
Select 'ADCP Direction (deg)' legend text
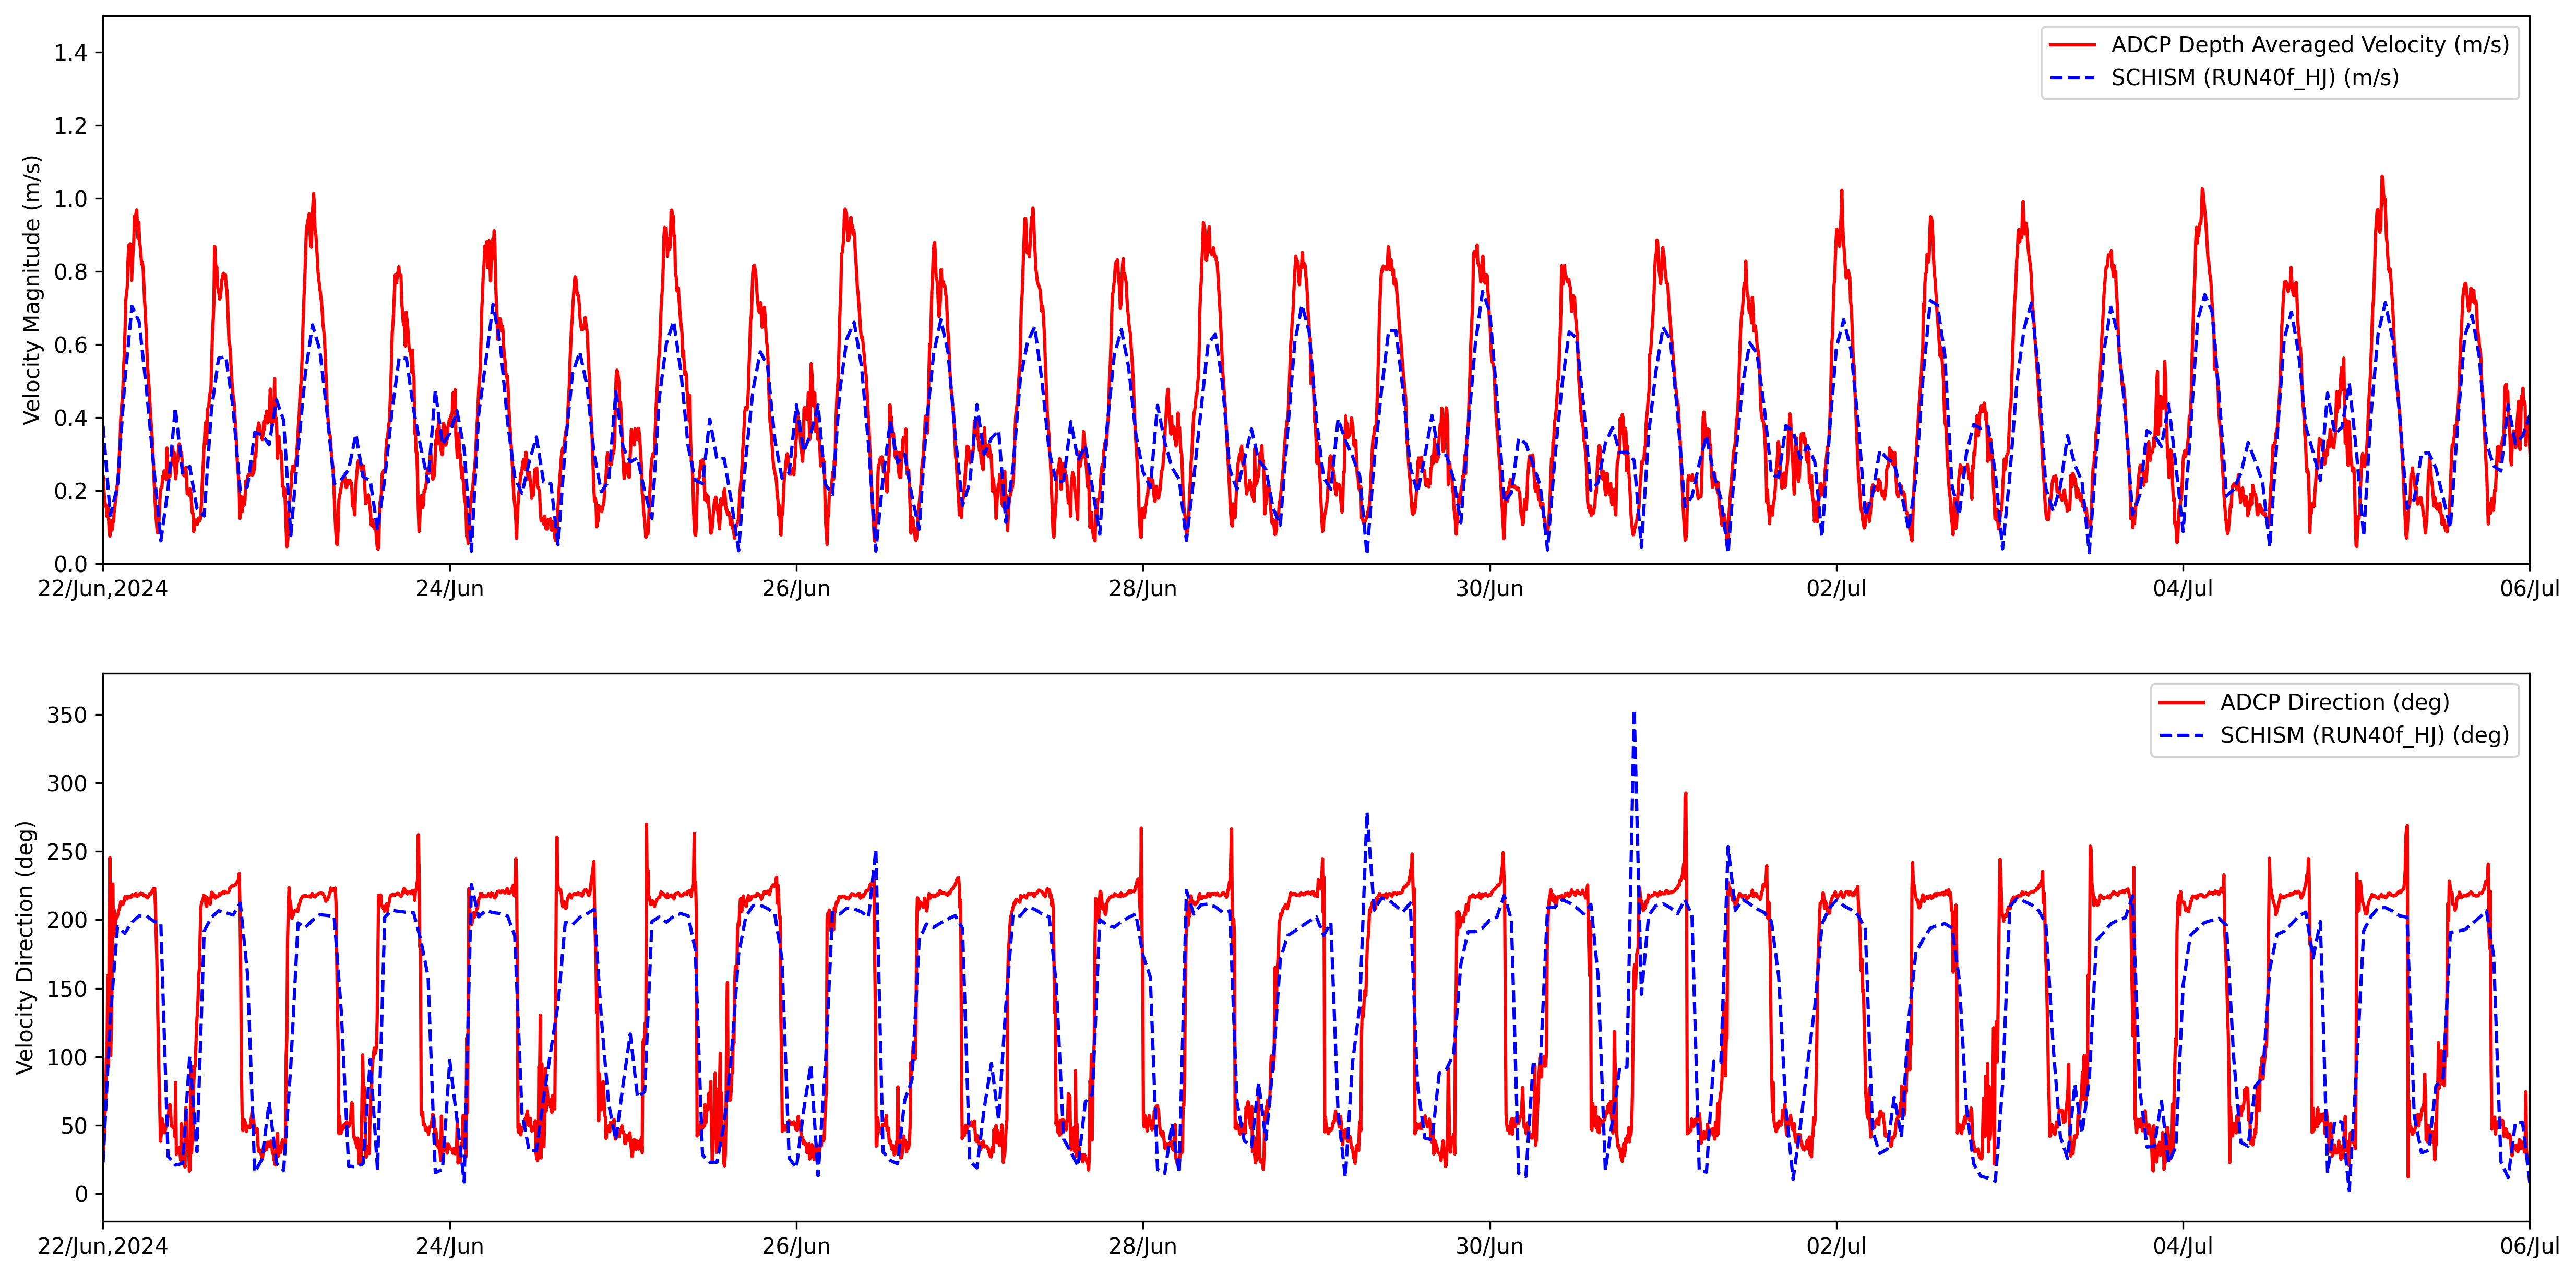coord(2334,703)
